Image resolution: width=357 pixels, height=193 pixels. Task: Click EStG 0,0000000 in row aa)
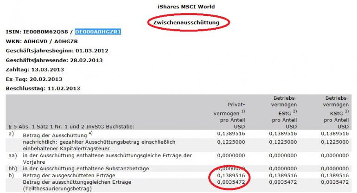click(x=283, y=155)
